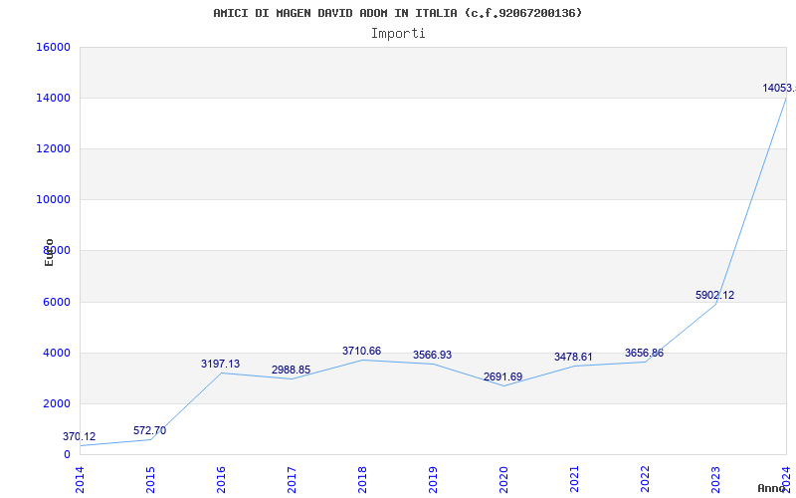Select the 2022 year label
Viewport: 796px width, 498px height.
pyautogui.click(x=645, y=480)
